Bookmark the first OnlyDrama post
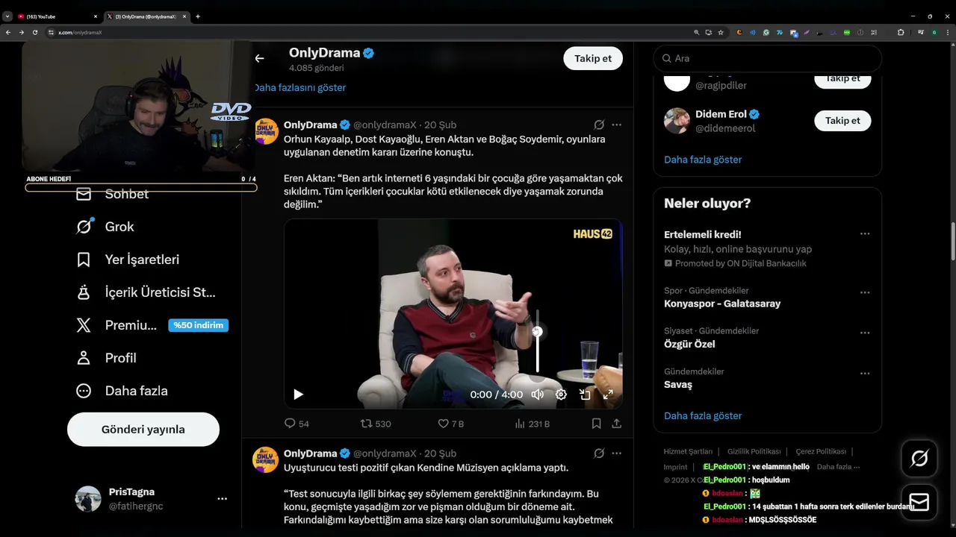The width and height of the screenshot is (956, 537). [x=596, y=424]
